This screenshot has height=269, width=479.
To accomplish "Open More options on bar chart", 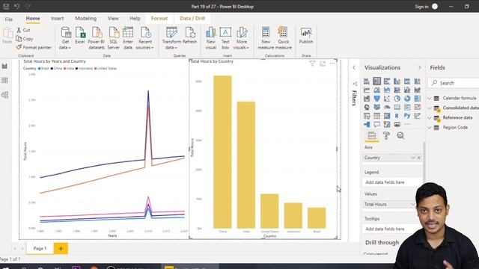I will [332, 64].
